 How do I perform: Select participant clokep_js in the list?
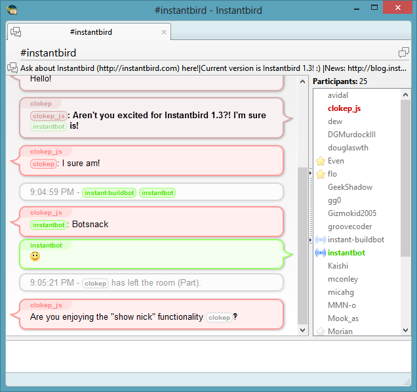click(x=357, y=108)
